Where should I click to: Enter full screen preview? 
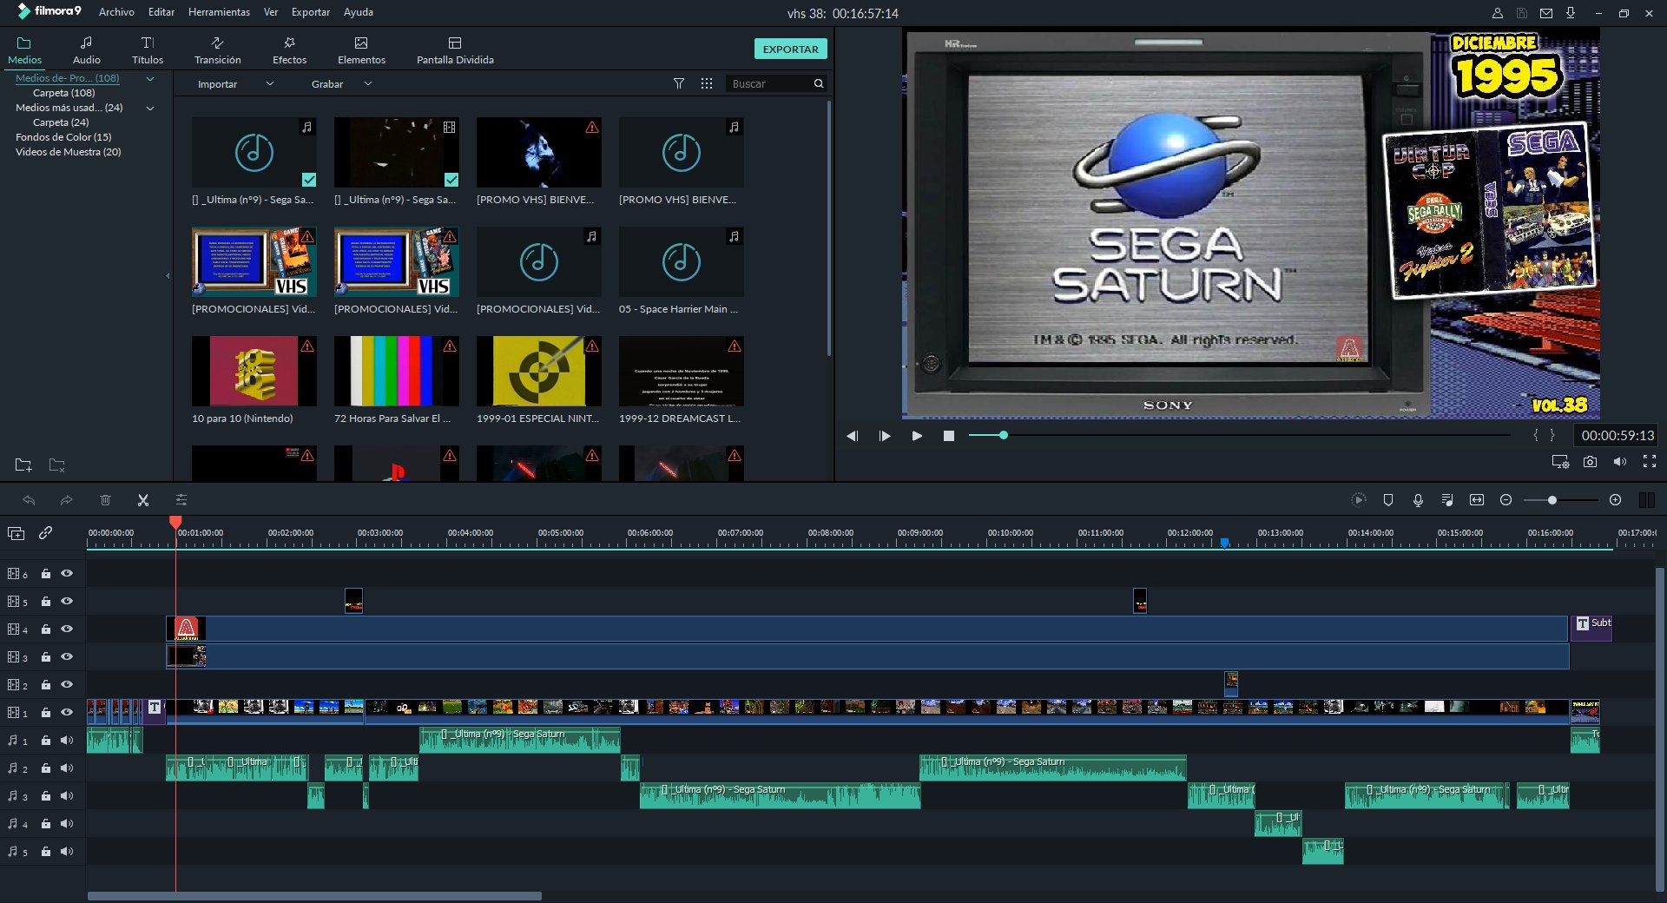coord(1650,462)
